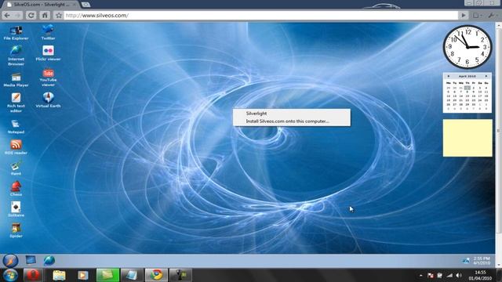Screen dimensions: 502x282
Task: Go to next month in calendar
Action: 486,76
